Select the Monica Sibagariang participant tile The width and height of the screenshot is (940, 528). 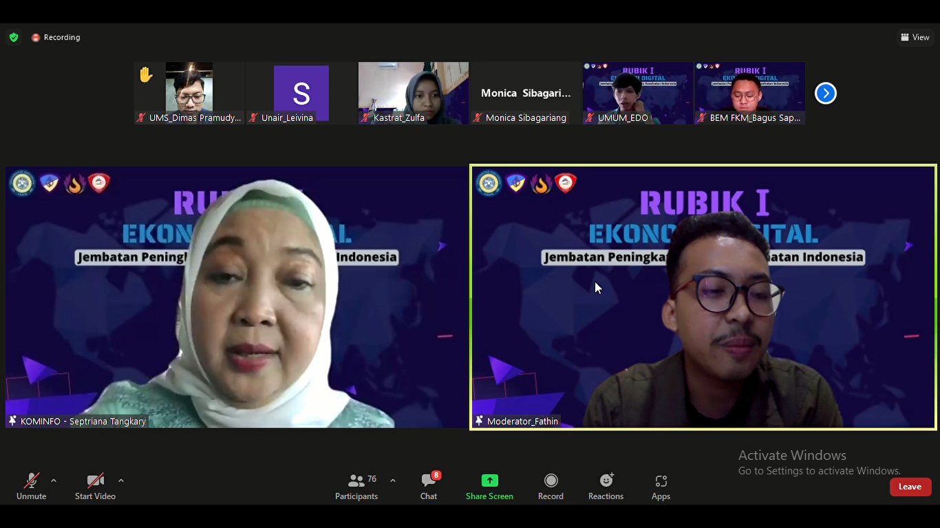tap(525, 93)
